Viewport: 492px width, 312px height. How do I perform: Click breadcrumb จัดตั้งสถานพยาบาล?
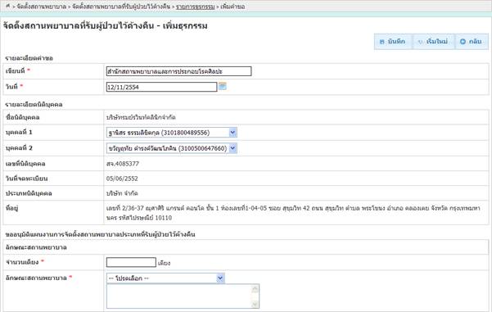point(42,7)
